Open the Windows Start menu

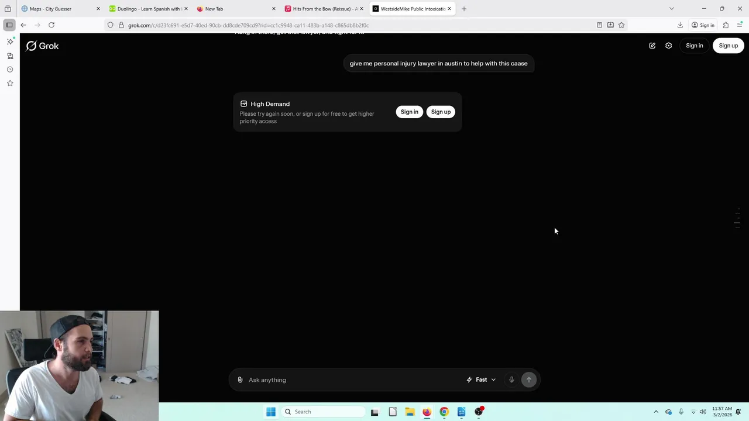pos(271,412)
